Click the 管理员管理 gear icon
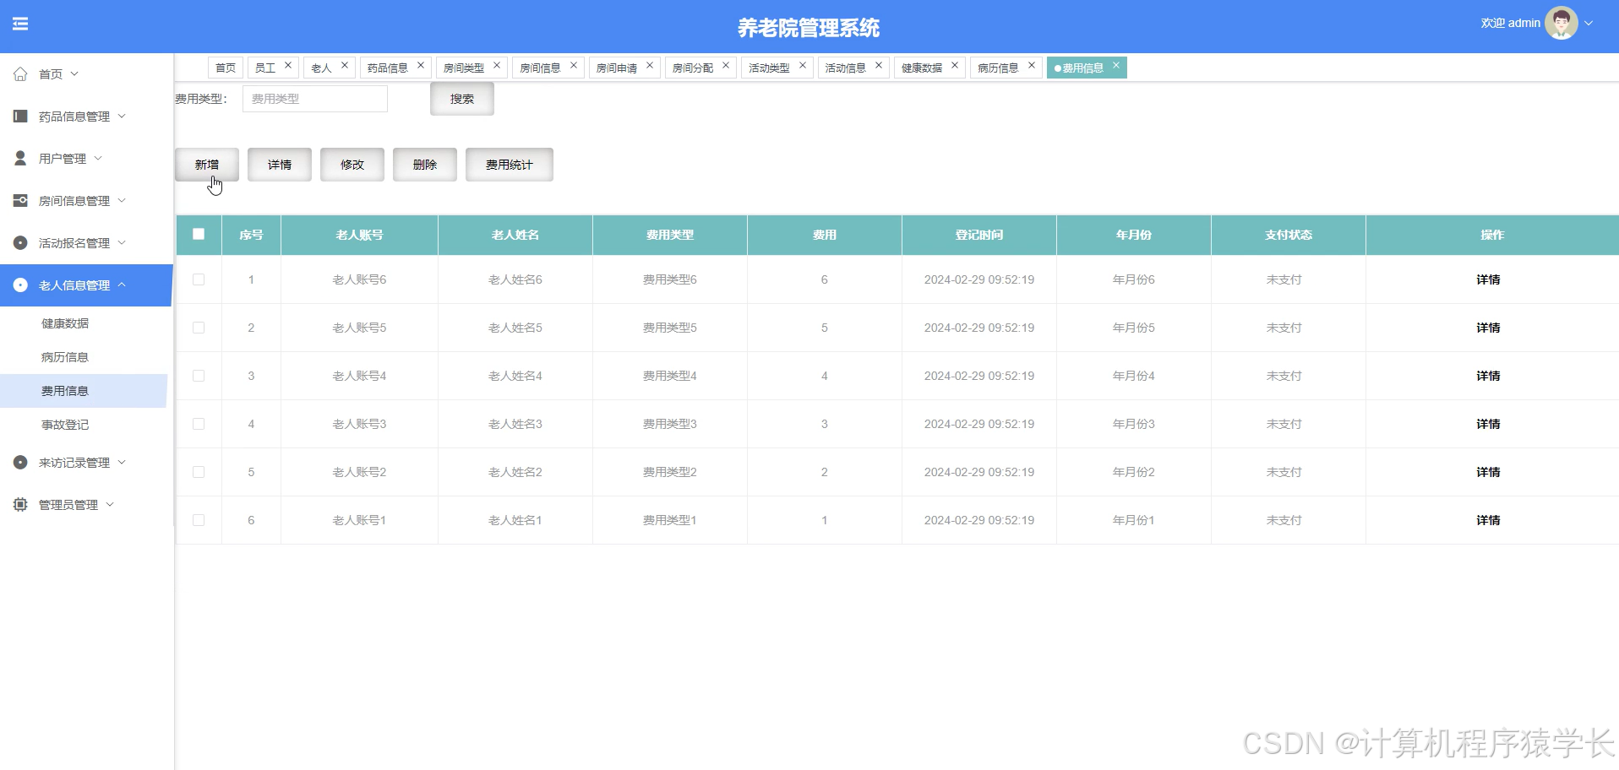 (19, 504)
